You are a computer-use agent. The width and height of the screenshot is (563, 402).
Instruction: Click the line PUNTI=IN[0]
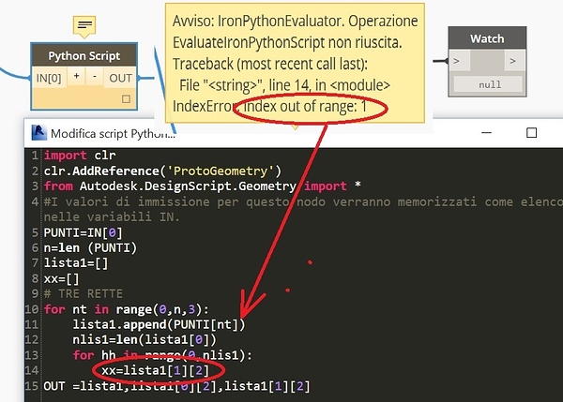[83, 232]
